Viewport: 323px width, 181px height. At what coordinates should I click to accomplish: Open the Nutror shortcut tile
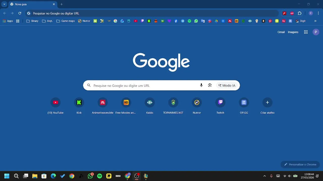click(x=197, y=106)
